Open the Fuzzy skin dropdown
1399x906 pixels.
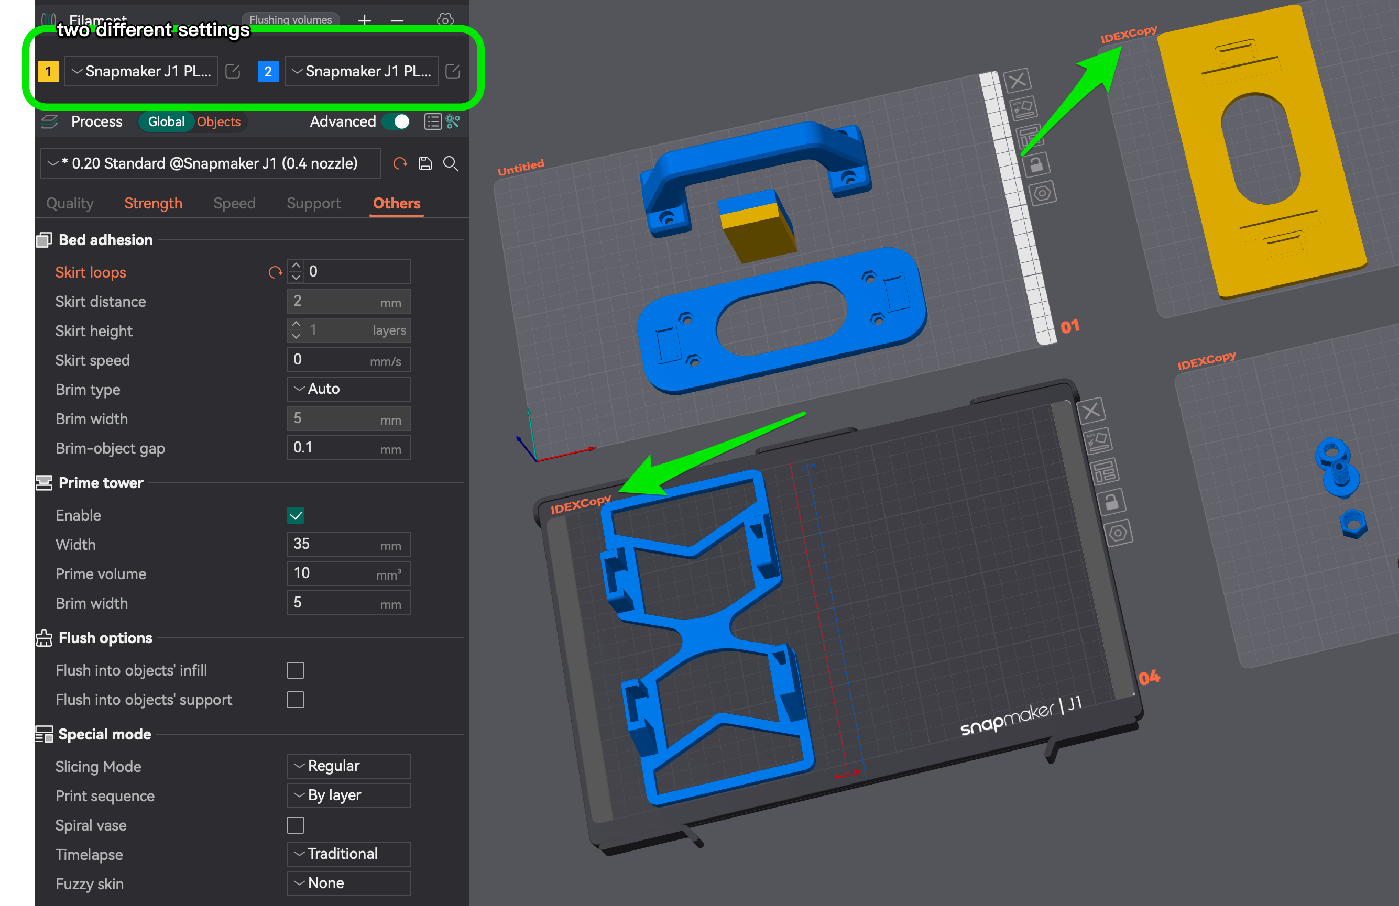[x=348, y=883]
